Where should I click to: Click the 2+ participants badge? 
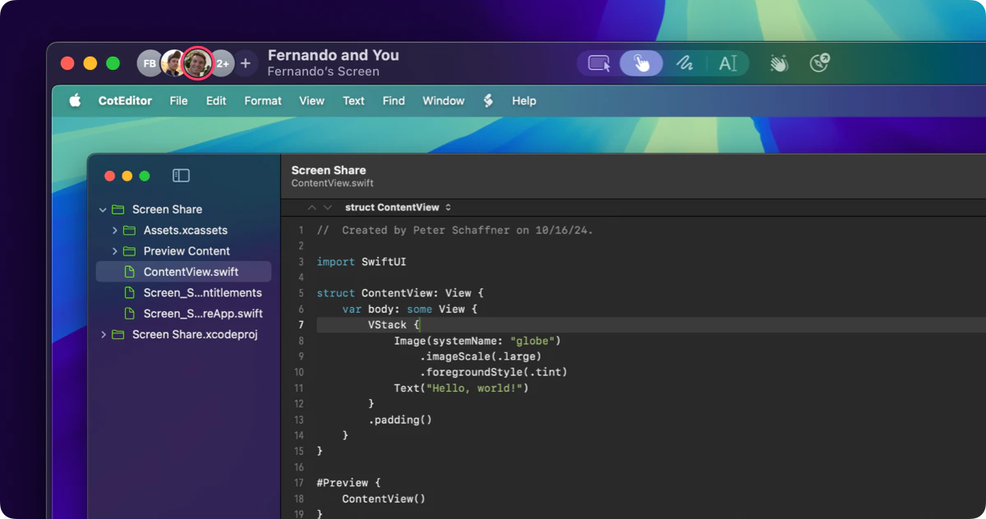(x=221, y=63)
